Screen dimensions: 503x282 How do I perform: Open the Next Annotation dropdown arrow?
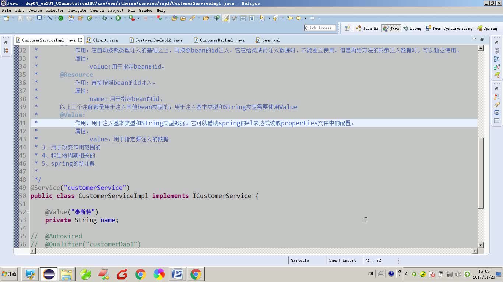[269, 18]
